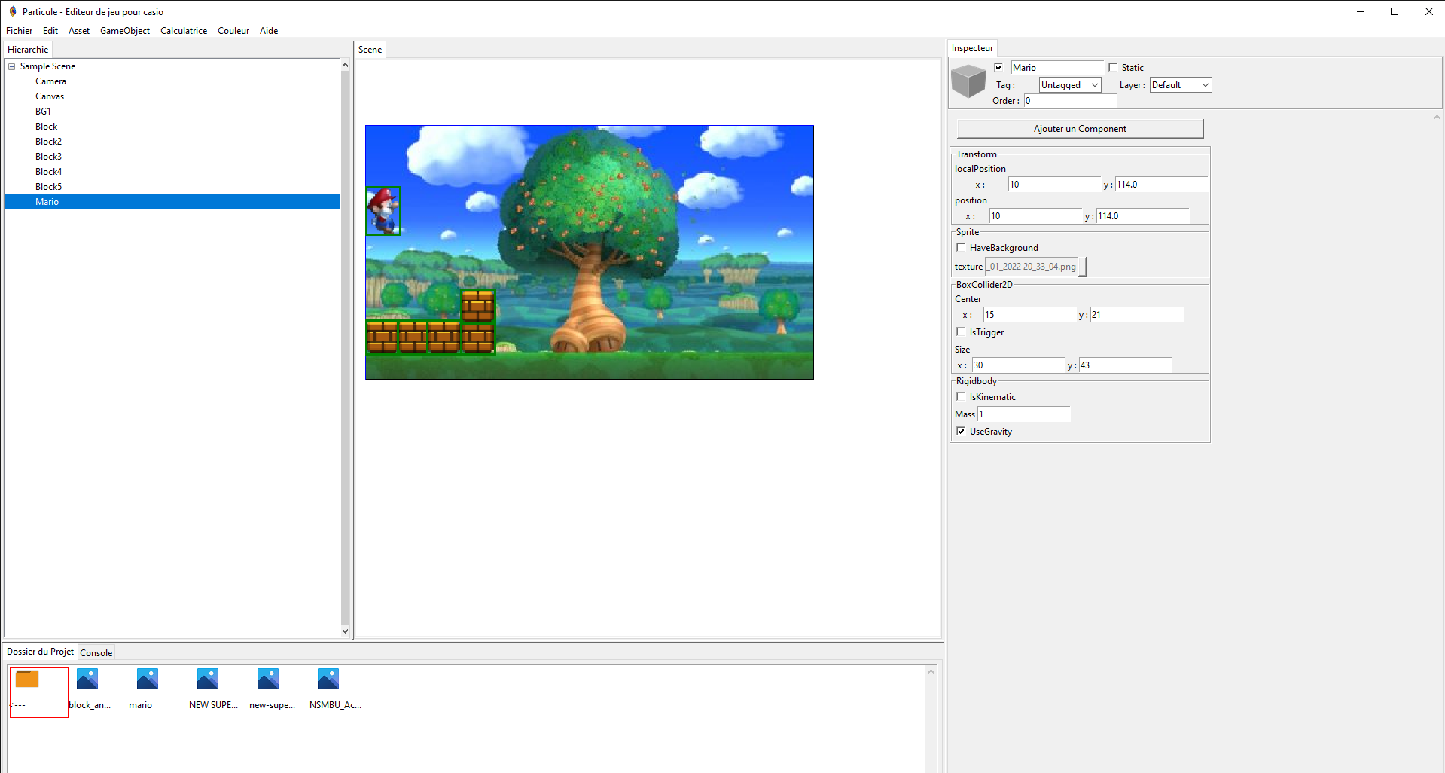1445x773 pixels.
Task: Click the project files scrollbar up arrow
Action: 931,671
